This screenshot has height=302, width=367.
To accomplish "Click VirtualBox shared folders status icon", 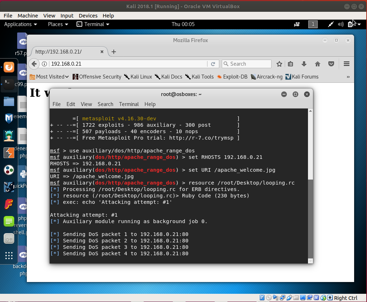I will [x=296, y=298].
